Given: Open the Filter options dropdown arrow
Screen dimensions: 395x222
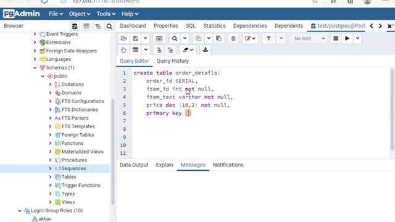Looking at the screenshot, I should 281,38.
